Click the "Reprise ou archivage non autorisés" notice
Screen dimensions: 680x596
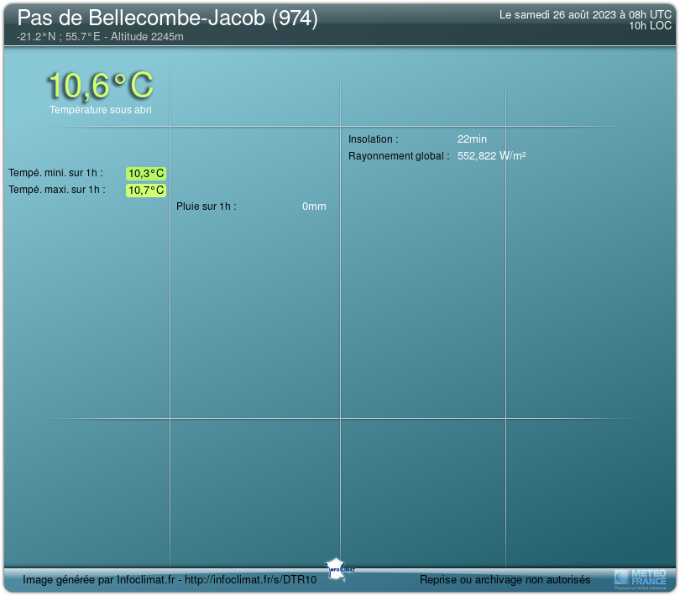505,579
